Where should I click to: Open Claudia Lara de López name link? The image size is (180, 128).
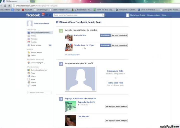tap(84, 45)
